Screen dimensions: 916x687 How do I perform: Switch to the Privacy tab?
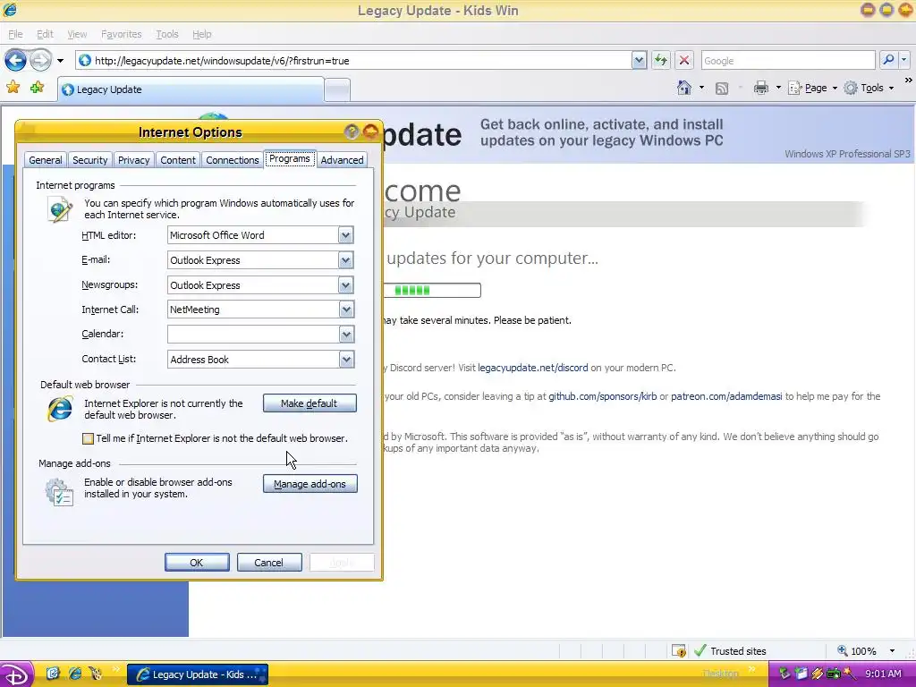pyautogui.click(x=134, y=159)
